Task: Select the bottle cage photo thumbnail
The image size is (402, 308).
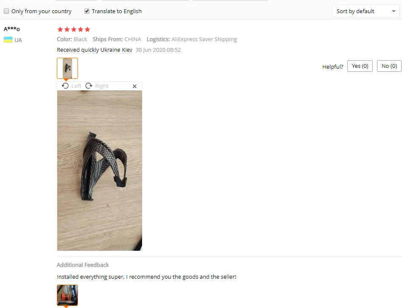Action: click(67, 68)
